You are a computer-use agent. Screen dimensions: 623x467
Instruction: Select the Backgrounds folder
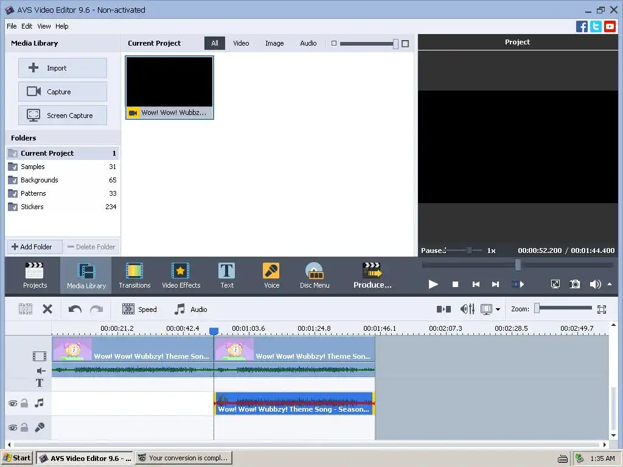[63, 180]
